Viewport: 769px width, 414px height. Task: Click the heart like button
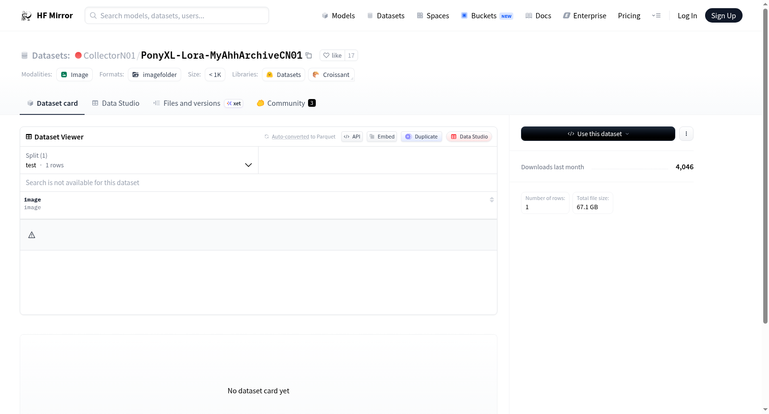click(x=332, y=55)
